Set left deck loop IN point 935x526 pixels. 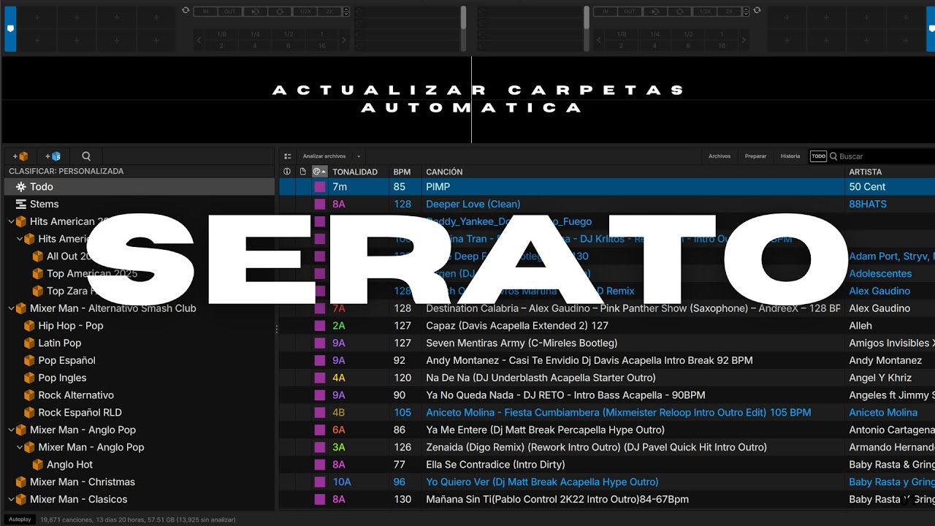click(205, 12)
